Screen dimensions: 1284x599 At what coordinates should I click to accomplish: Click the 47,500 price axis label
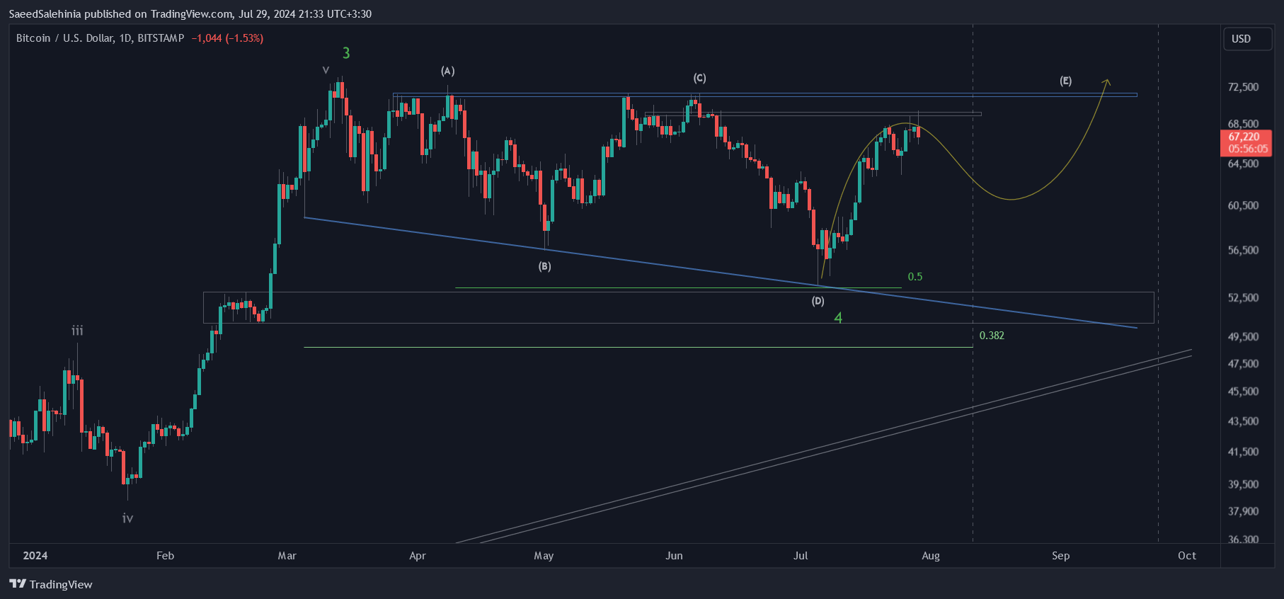pyautogui.click(x=1244, y=363)
